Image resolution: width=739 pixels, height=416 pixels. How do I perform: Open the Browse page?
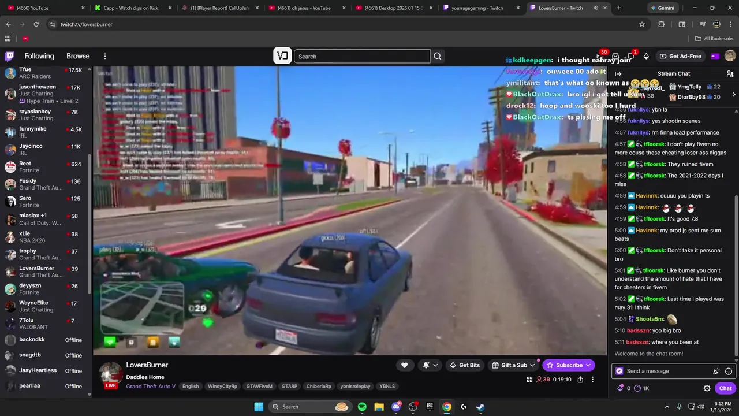pos(78,56)
